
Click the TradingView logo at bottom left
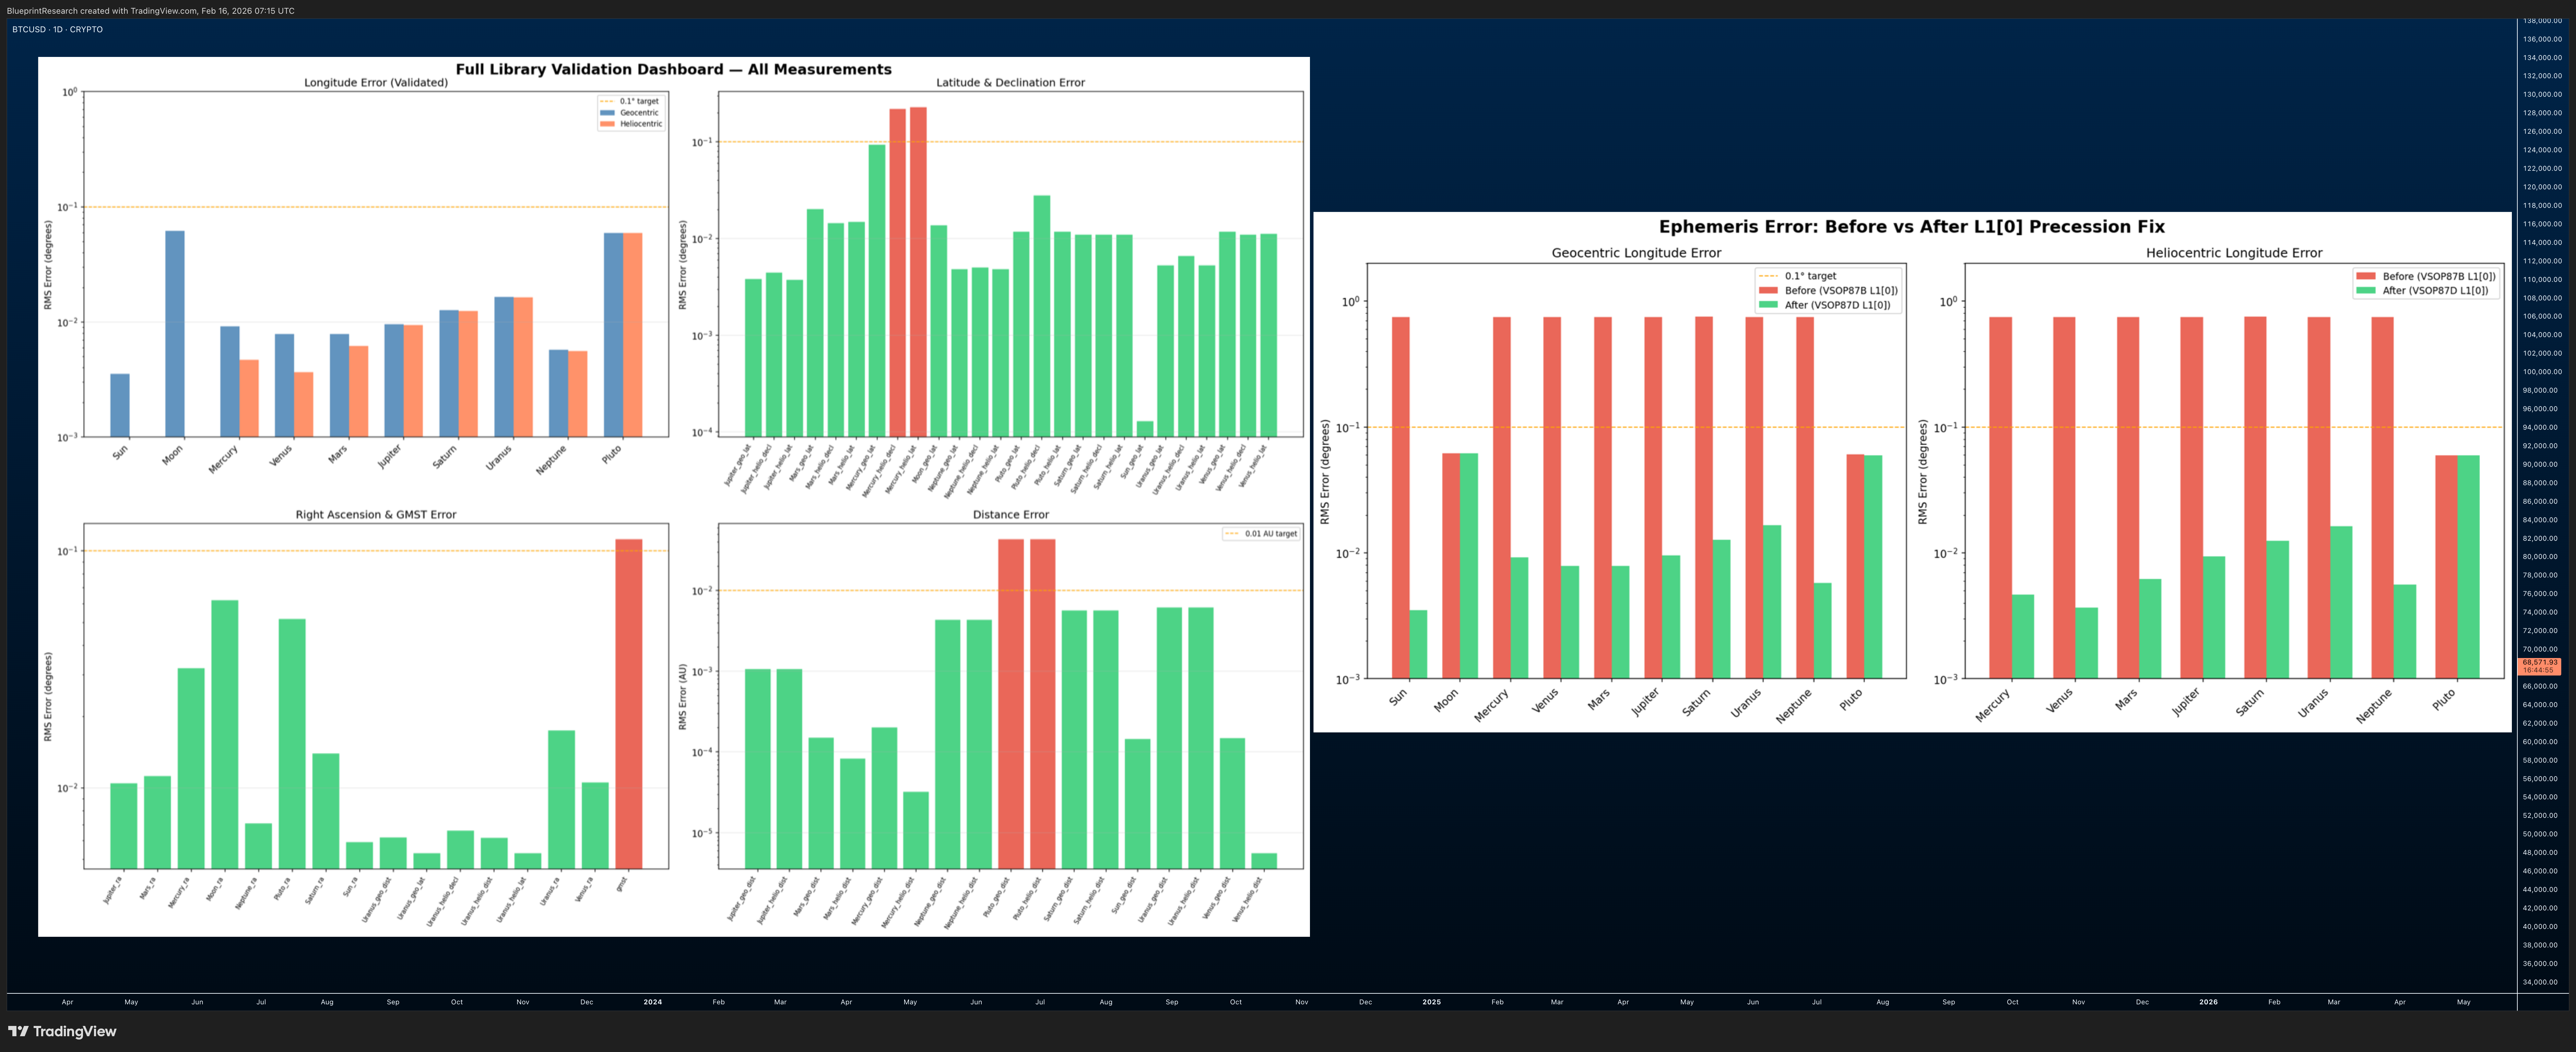(62, 1031)
